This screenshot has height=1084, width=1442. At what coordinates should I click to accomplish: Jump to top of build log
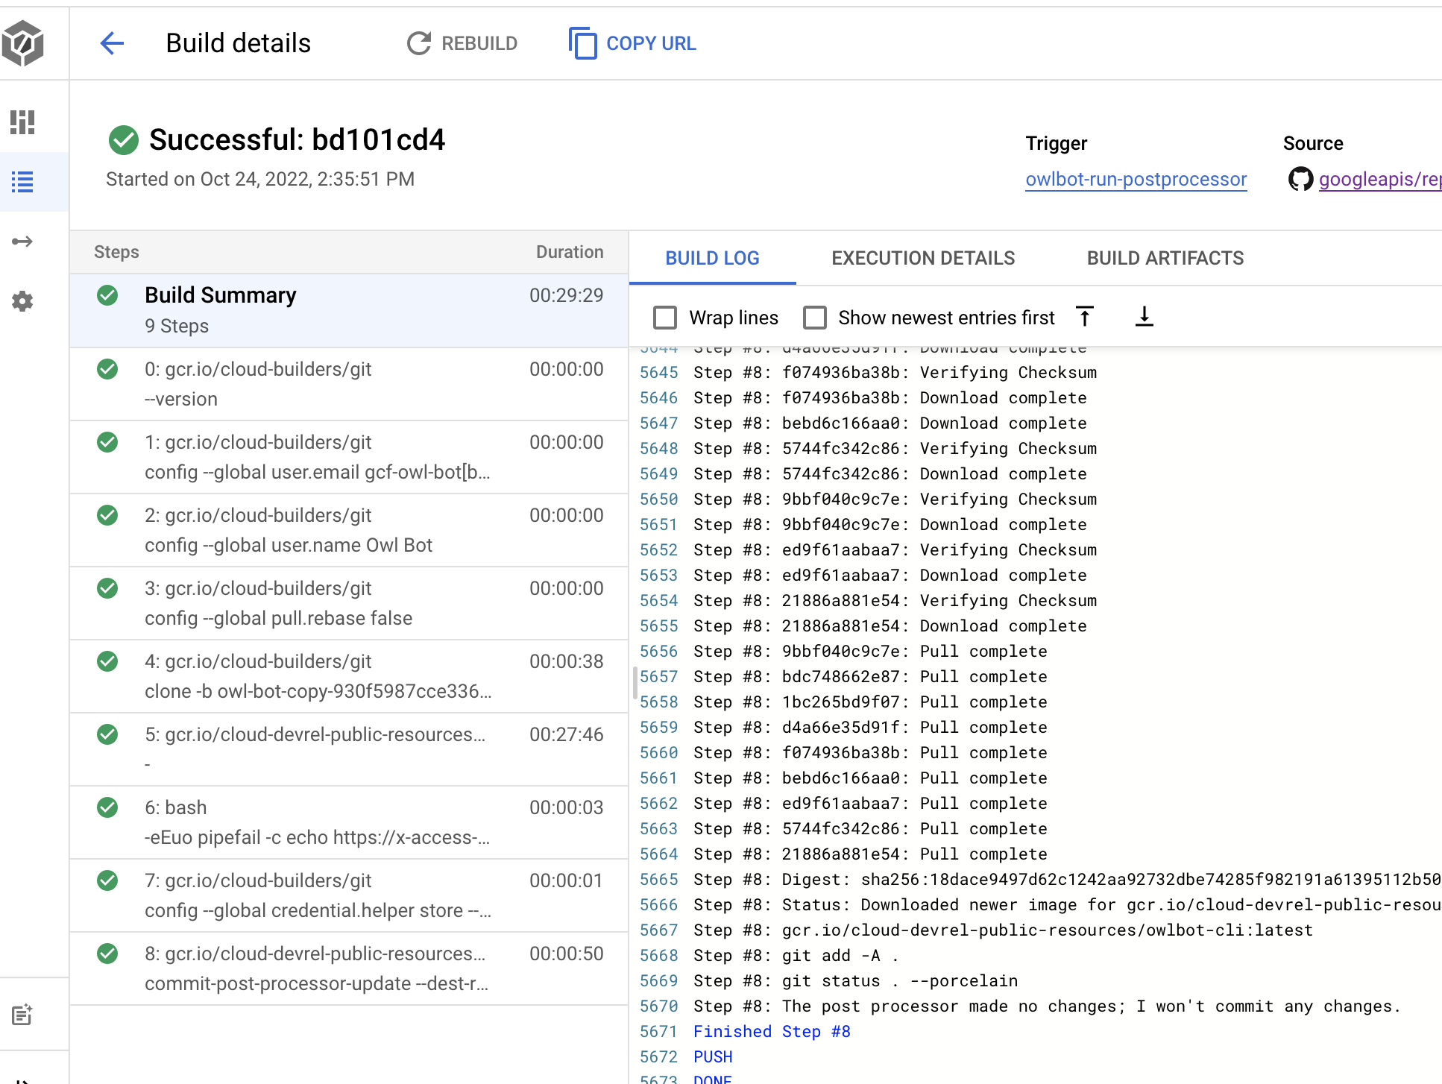click(x=1085, y=317)
